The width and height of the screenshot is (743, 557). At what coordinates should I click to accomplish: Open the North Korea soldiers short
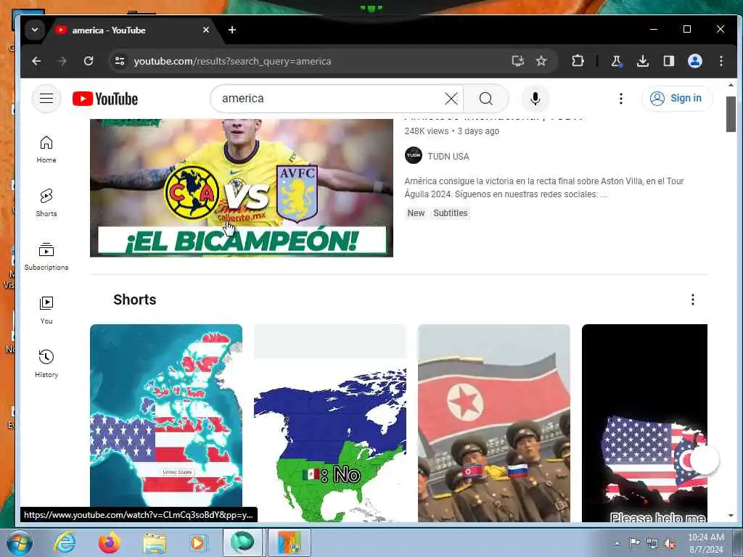(493, 423)
